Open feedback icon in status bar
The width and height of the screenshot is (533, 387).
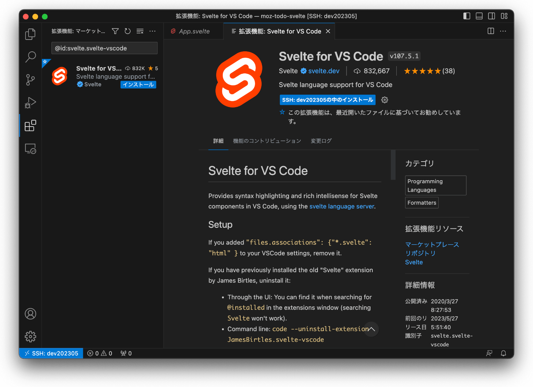click(489, 353)
